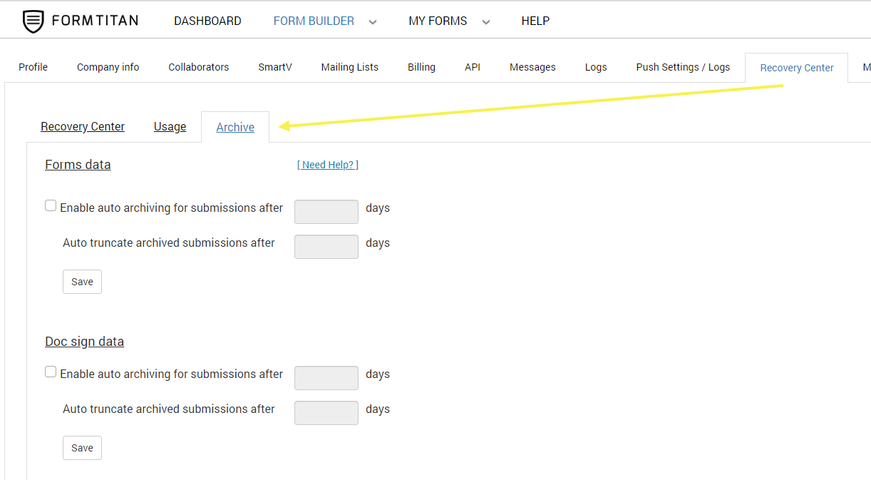Enable auto archiving checkbox under Forms data

point(51,206)
